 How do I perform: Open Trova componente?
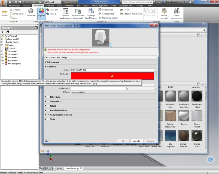(177, 14)
